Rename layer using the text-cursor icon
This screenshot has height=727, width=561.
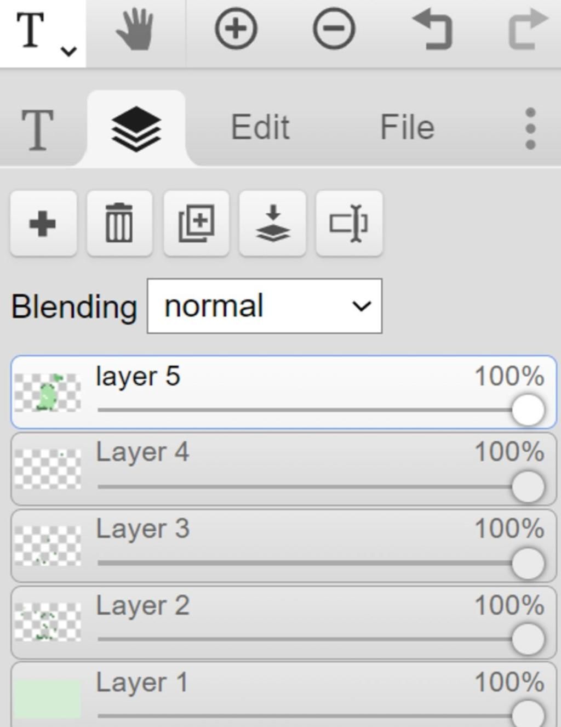[x=349, y=223]
